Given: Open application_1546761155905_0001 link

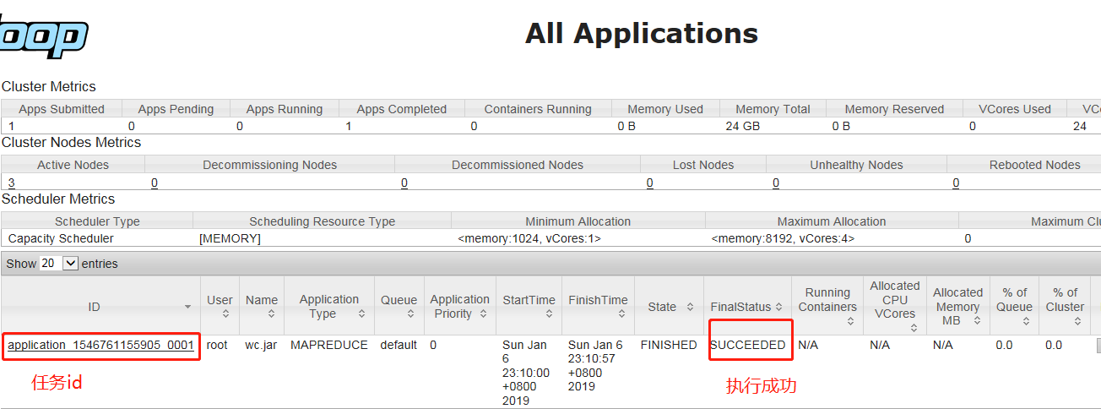Looking at the screenshot, I should point(101,345).
